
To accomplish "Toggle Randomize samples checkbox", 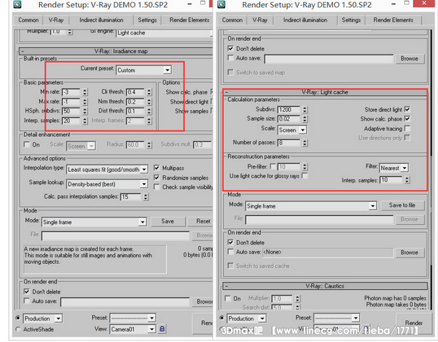I will click(157, 177).
